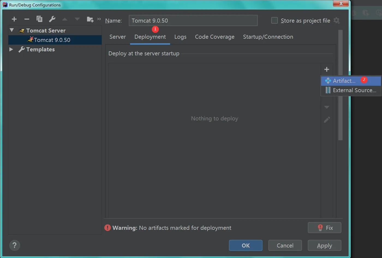Viewport: 382px width, 258px height.
Task: Close the Run/Debug Configurations dialog
Action: 341,3
